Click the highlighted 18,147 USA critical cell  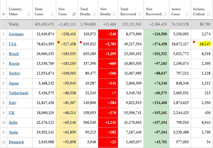205,44
